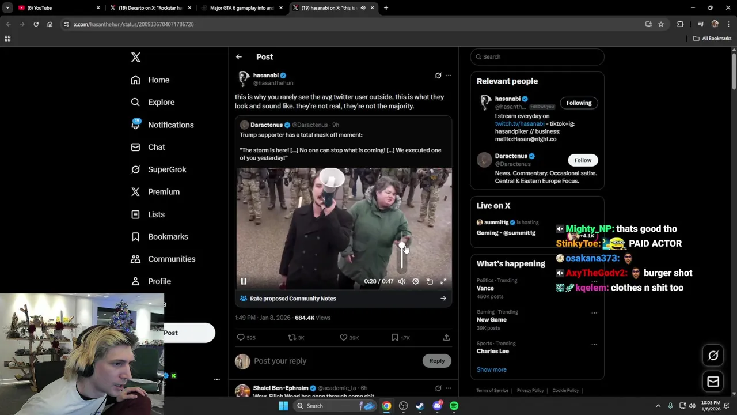Open Communities in sidebar

[163, 259]
